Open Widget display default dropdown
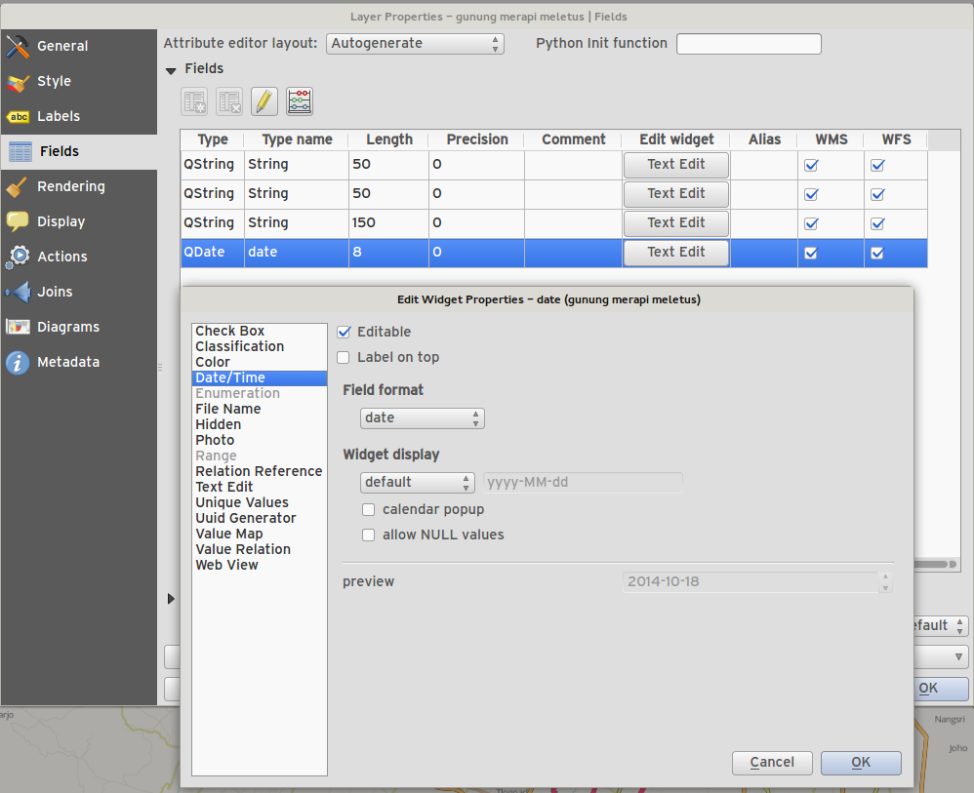Screen dimensions: 974x793 tap(417, 482)
